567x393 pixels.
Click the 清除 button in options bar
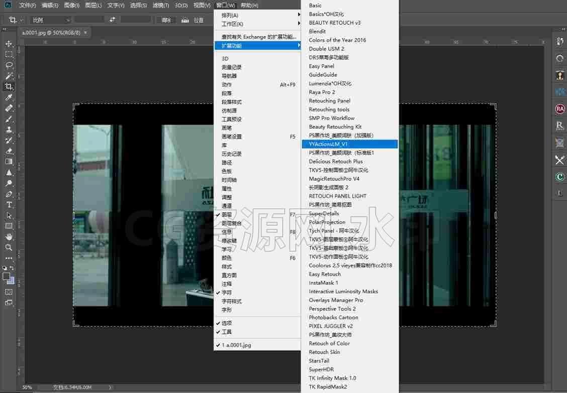[x=166, y=20]
